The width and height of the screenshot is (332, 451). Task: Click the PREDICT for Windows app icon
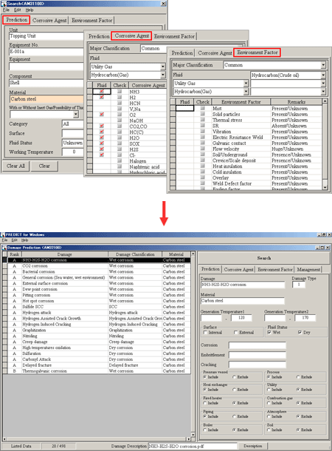pyautogui.click(x=3, y=234)
